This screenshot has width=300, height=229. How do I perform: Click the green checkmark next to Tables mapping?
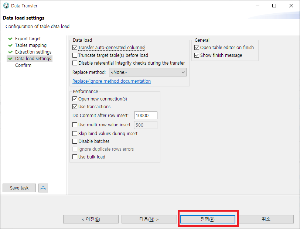(x=10, y=45)
